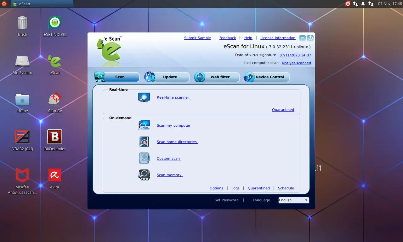The image size is (403, 242).
Task: Click the Not yet scanned status link
Action: pyautogui.click(x=296, y=63)
